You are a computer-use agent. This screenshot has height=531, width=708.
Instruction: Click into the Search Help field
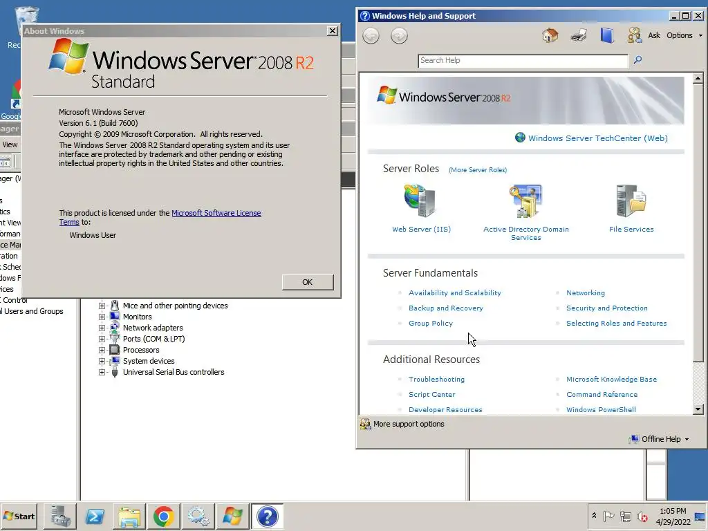point(523,61)
